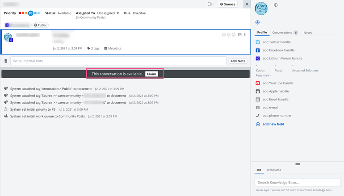The width and height of the screenshot is (344, 196).
Task: Select 'System set initial work queue' entry
Action: pos(47,116)
